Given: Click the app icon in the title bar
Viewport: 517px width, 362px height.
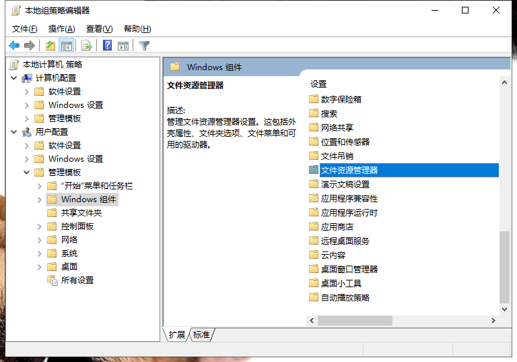Looking at the screenshot, I should pos(15,11).
